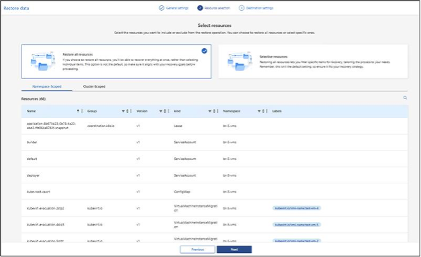This screenshot has height=257, width=421.
Task: Open filter icon in Group column header
Action: pos(123,111)
